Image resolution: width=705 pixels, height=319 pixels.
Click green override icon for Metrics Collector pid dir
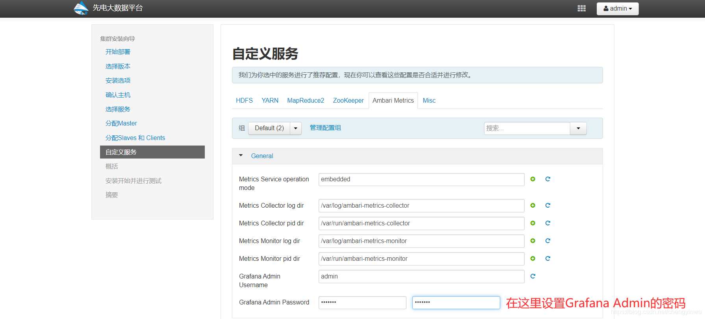pos(533,223)
